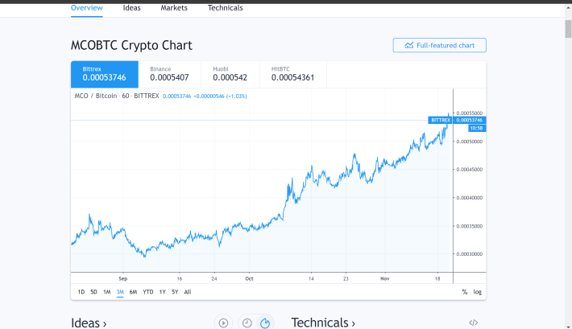Set chart range to All
572x329 pixels.
188,292
